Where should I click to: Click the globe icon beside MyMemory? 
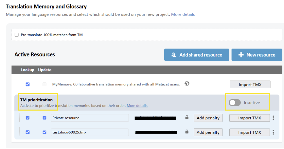pyautogui.click(x=187, y=83)
